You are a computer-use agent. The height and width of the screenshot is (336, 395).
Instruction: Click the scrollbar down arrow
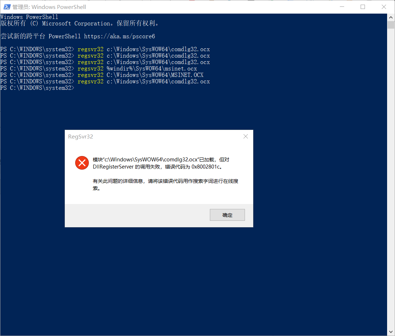click(x=391, y=332)
